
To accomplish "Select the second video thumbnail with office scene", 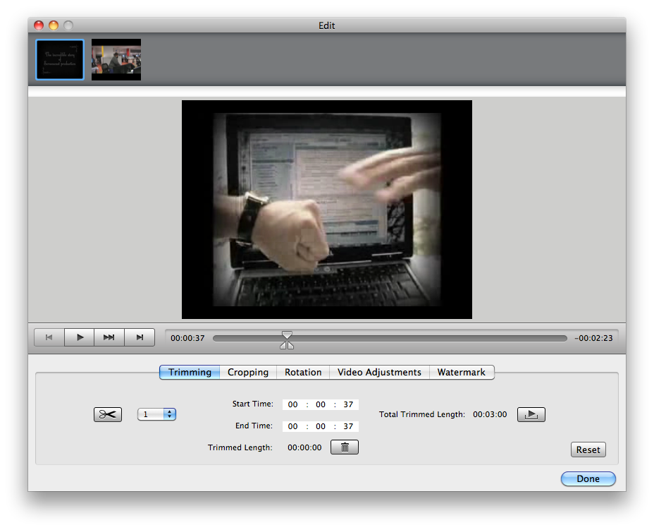I will tap(116, 60).
